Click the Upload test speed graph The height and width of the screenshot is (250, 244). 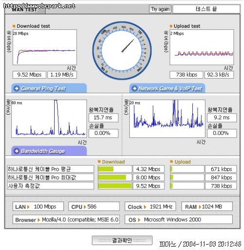[x=202, y=47]
